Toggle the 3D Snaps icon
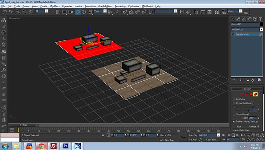This screenshot has height=150, width=265. click(125, 12)
